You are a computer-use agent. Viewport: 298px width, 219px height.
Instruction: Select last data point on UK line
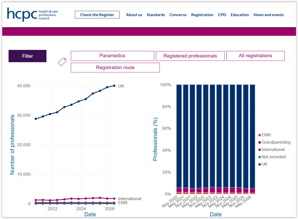[x=114, y=86]
